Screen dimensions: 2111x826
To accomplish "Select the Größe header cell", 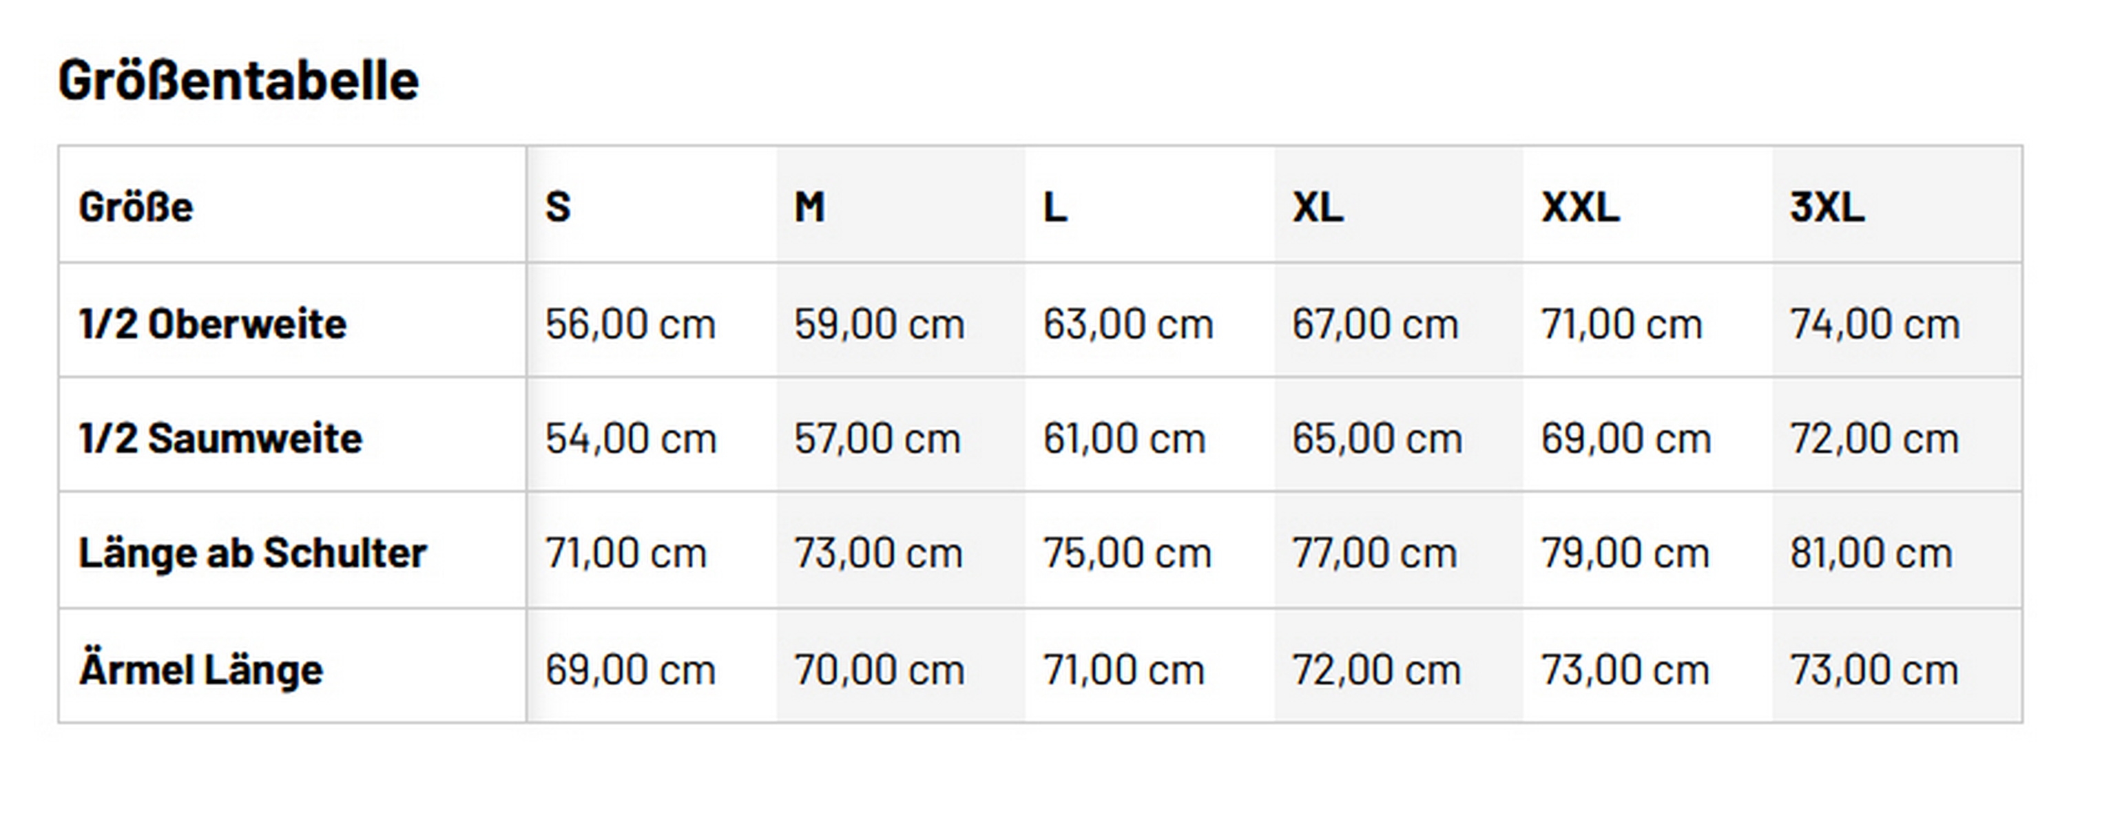I will [136, 206].
